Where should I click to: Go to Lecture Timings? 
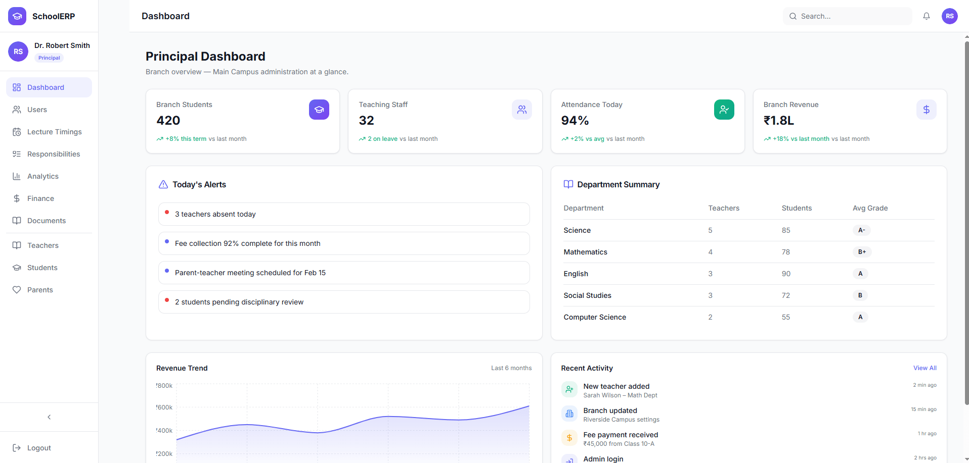tap(49, 132)
